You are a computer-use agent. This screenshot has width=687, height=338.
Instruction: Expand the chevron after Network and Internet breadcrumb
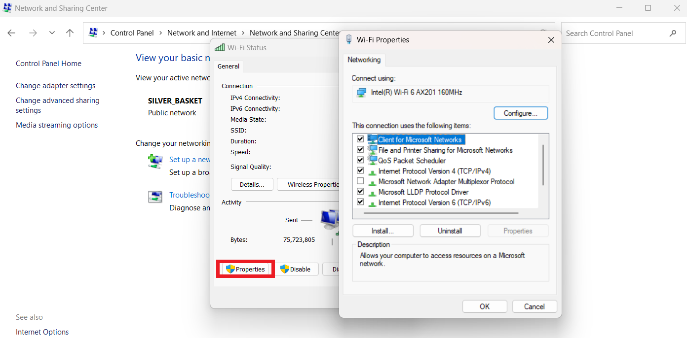click(243, 33)
